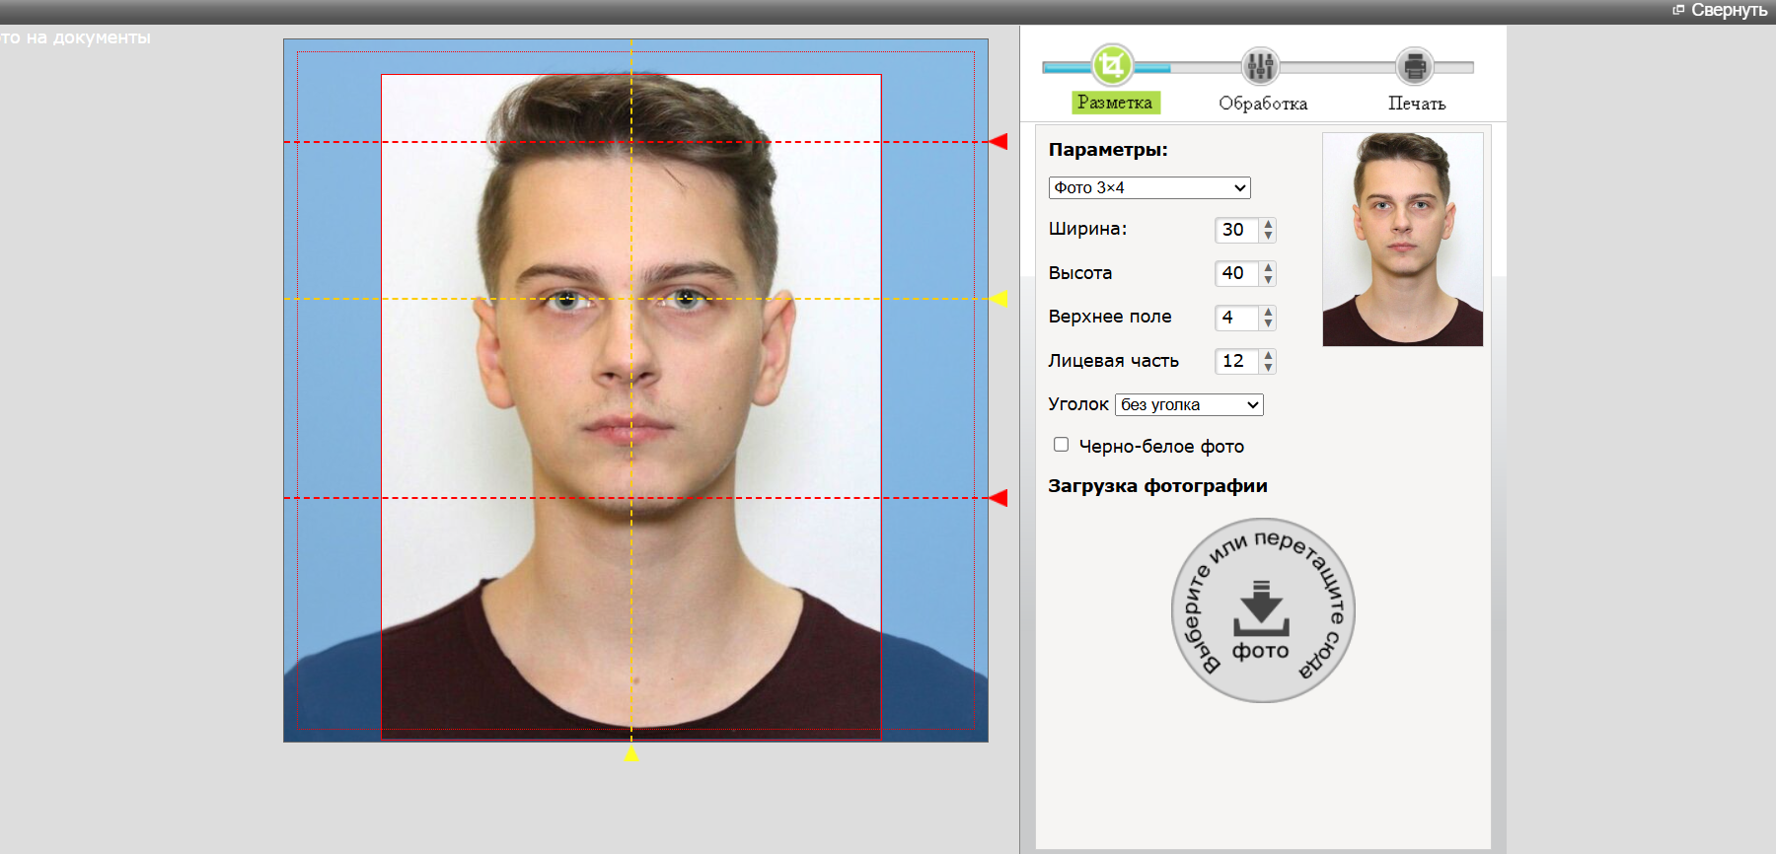Viewport: 1776px width, 854px height.
Task: Select the yellow eye-line marker arrow
Action: [999, 298]
